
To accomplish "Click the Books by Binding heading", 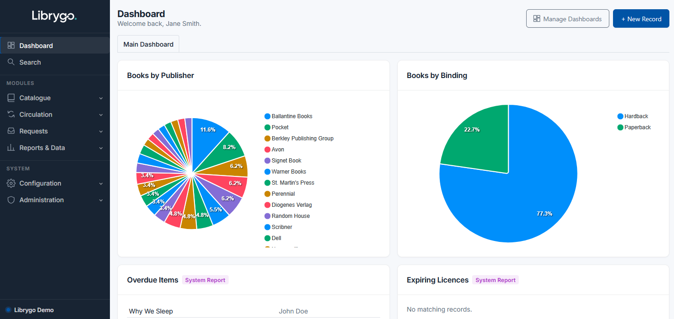I will (437, 75).
